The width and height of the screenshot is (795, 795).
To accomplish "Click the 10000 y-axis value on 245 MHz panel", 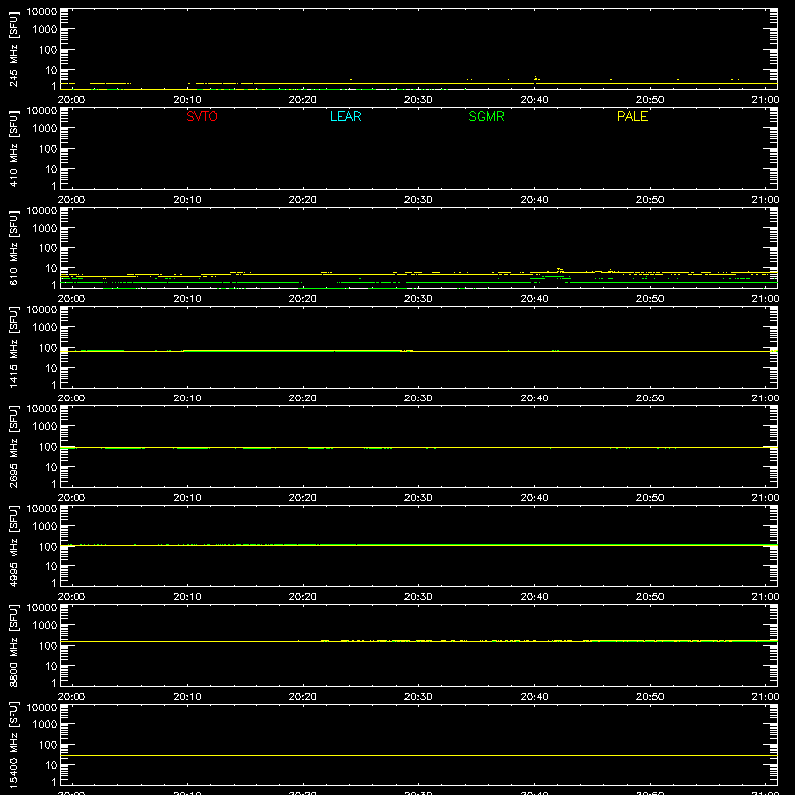I will pyautogui.click(x=42, y=12).
